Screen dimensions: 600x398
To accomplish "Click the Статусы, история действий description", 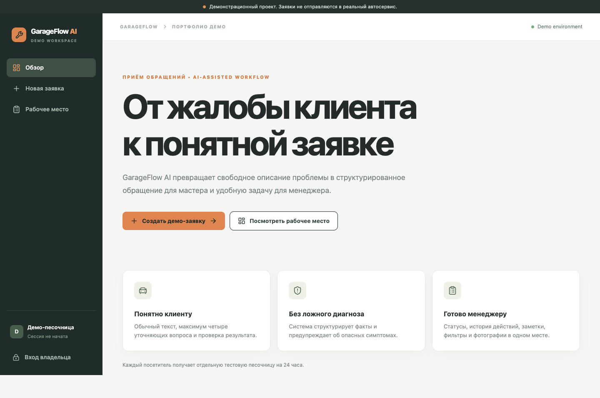I will 496,331.
